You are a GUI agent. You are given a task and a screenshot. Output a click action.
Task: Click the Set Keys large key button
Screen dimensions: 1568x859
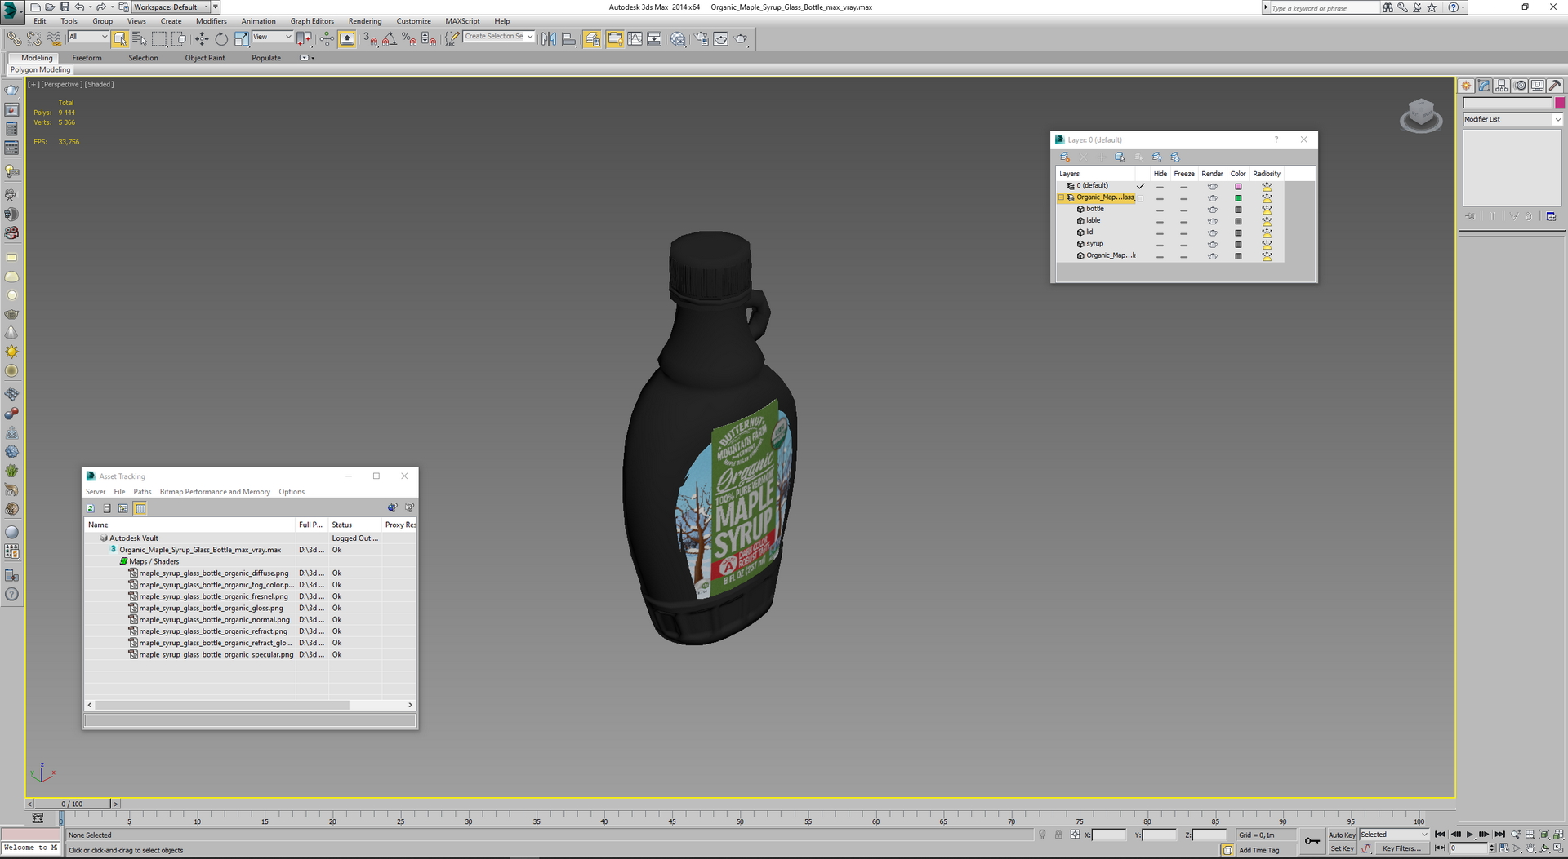[x=1312, y=841]
